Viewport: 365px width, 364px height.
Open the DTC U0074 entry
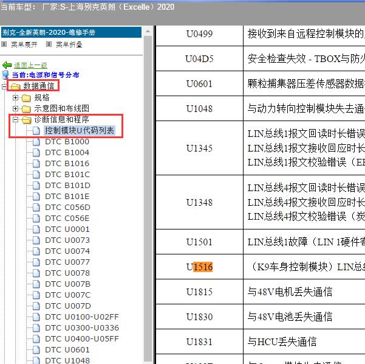67,251
